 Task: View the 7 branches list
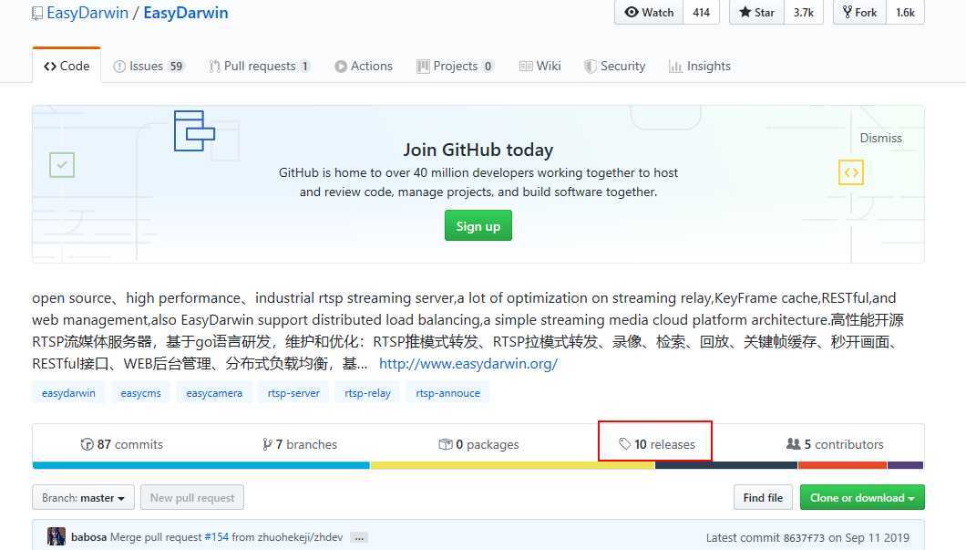tap(300, 444)
